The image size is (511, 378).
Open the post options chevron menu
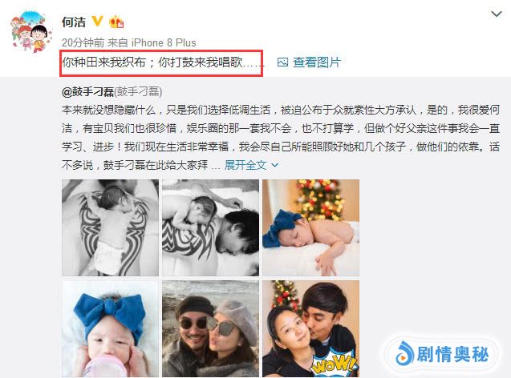tap(496, 14)
